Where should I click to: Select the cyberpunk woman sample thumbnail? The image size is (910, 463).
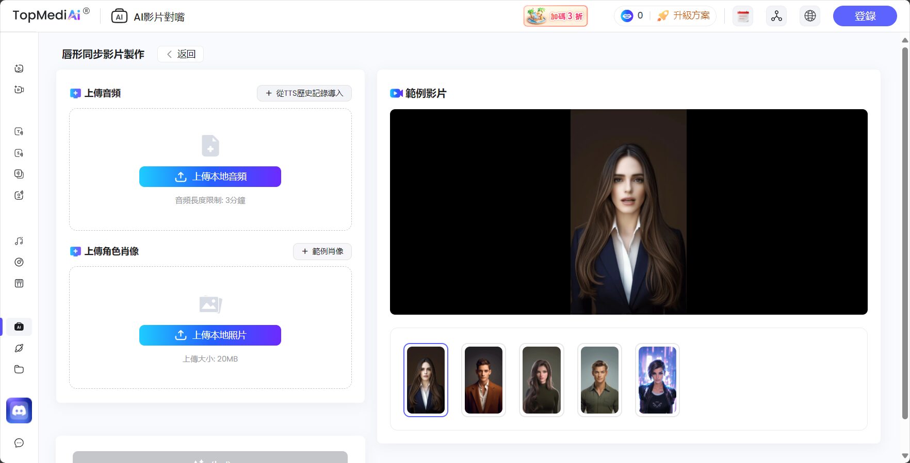657,380
